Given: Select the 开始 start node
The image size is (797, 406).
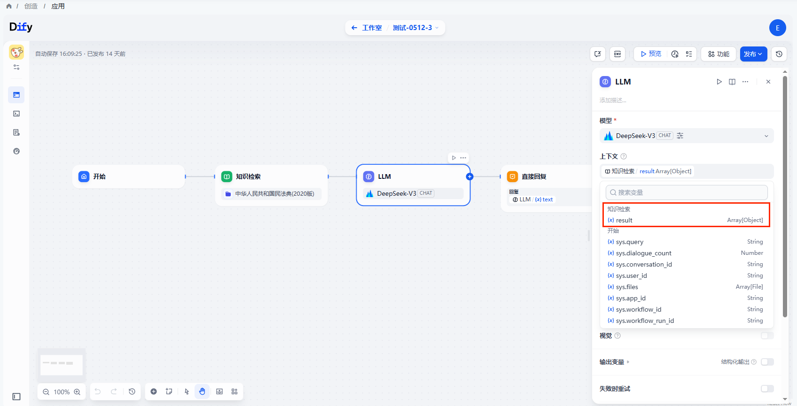Looking at the screenshot, I should 129,176.
